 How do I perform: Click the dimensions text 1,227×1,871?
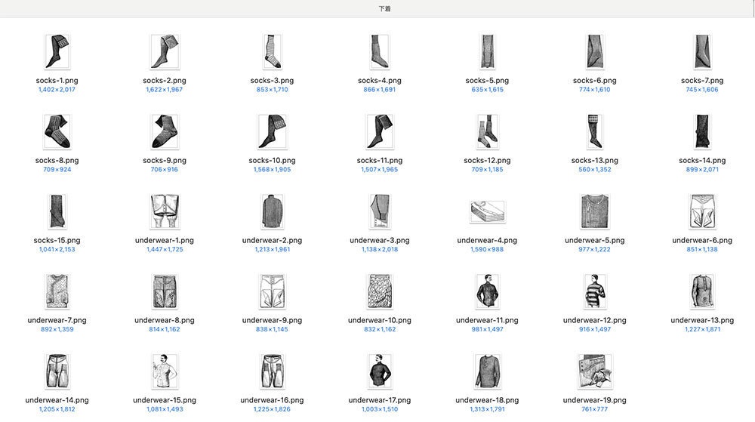click(x=702, y=329)
